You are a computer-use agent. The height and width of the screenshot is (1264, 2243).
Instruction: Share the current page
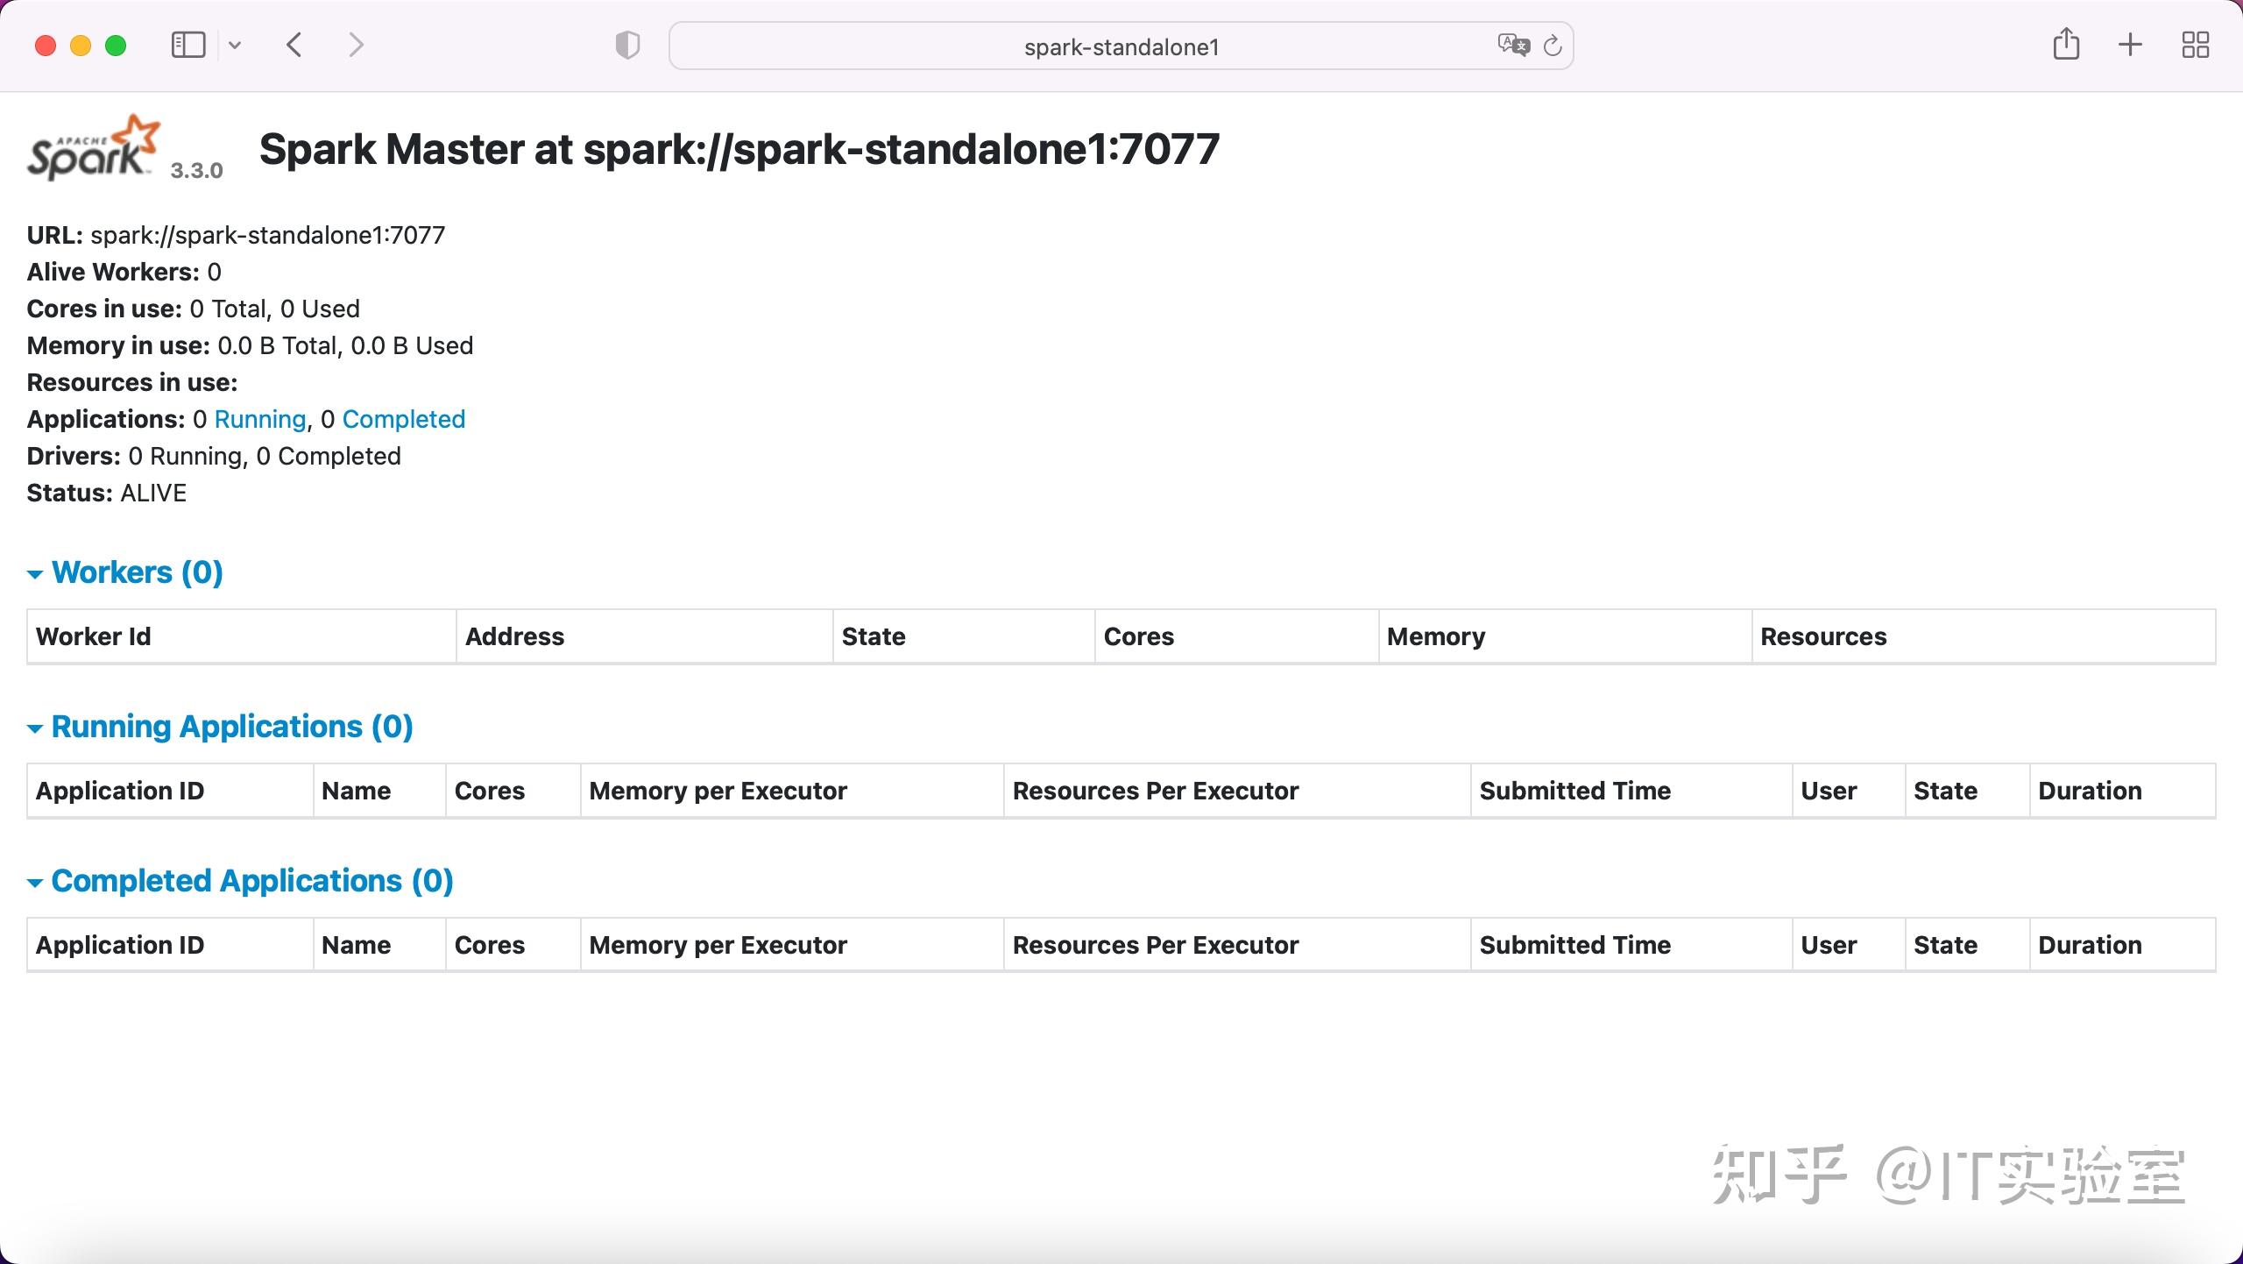[x=2067, y=44]
